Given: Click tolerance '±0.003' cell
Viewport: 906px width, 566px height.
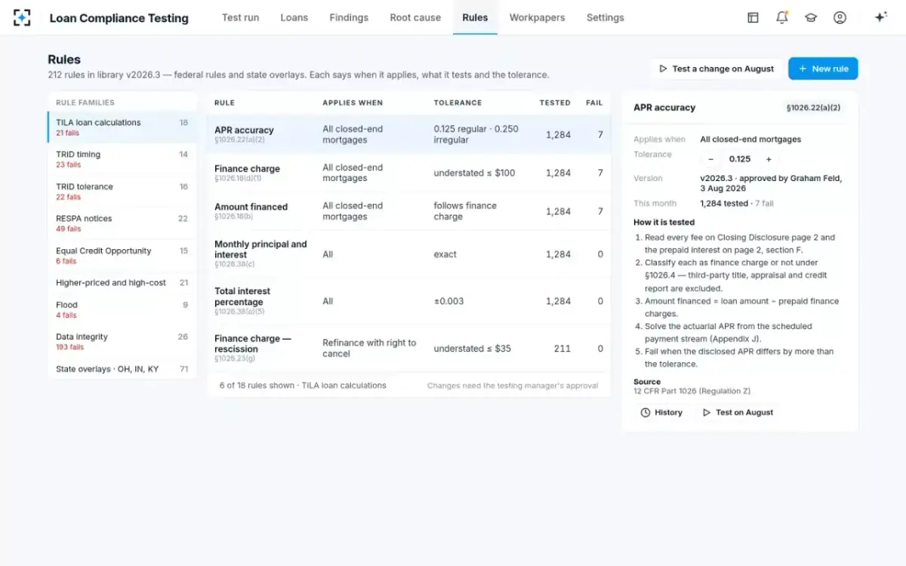Looking at the screenshot, I should pyautogui.click(x=448, y=301).
